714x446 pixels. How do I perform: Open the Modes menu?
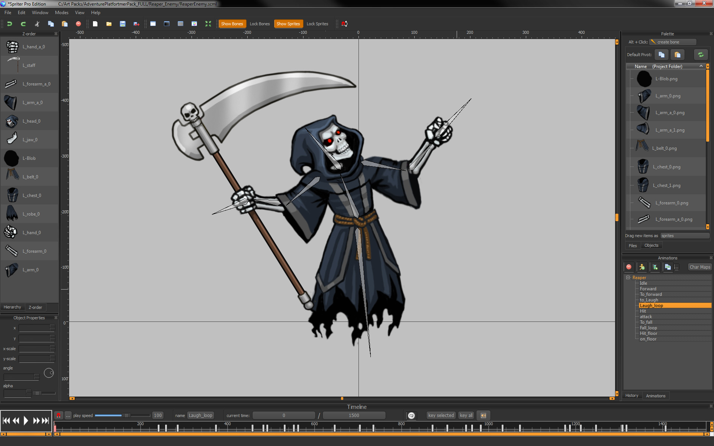pyautogui.click(x=61, y=12)
